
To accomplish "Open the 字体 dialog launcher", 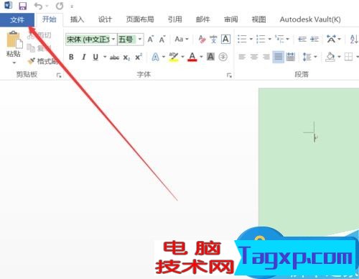I will [x=229, y=76].
